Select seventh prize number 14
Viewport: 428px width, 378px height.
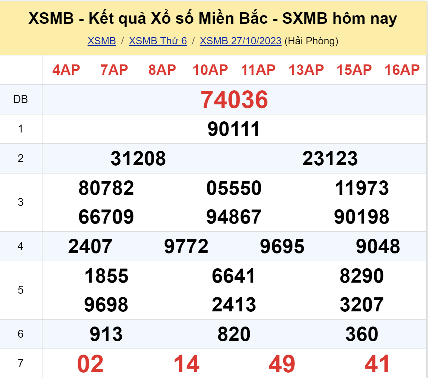click(x=187, y=364)
